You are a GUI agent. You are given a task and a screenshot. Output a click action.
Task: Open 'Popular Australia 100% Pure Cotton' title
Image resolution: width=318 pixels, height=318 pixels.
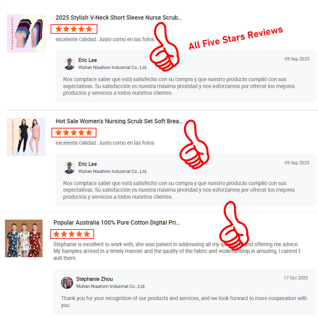116,223
